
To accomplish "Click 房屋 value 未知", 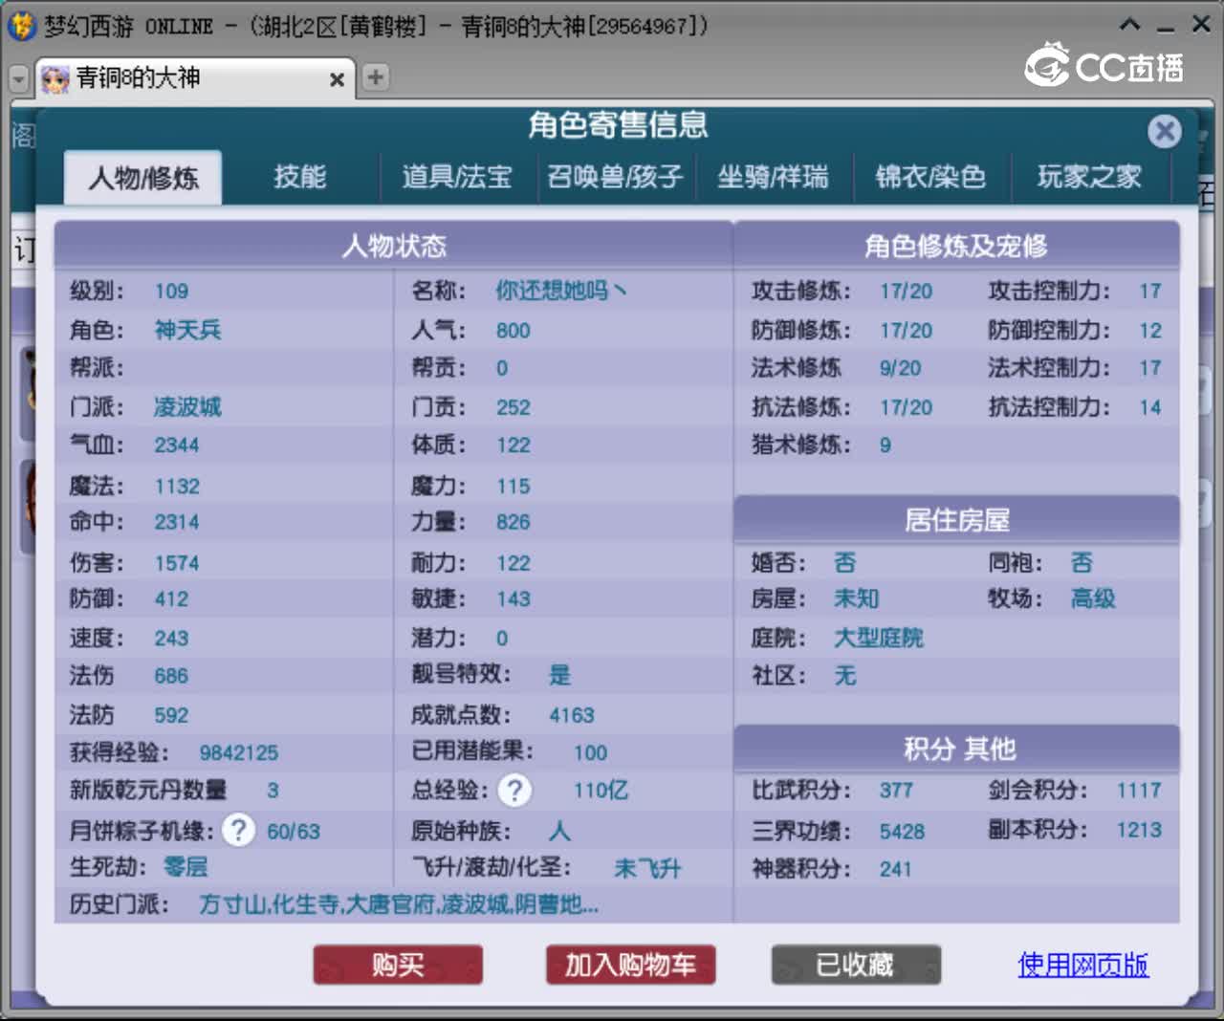I will tap(856, 598).
